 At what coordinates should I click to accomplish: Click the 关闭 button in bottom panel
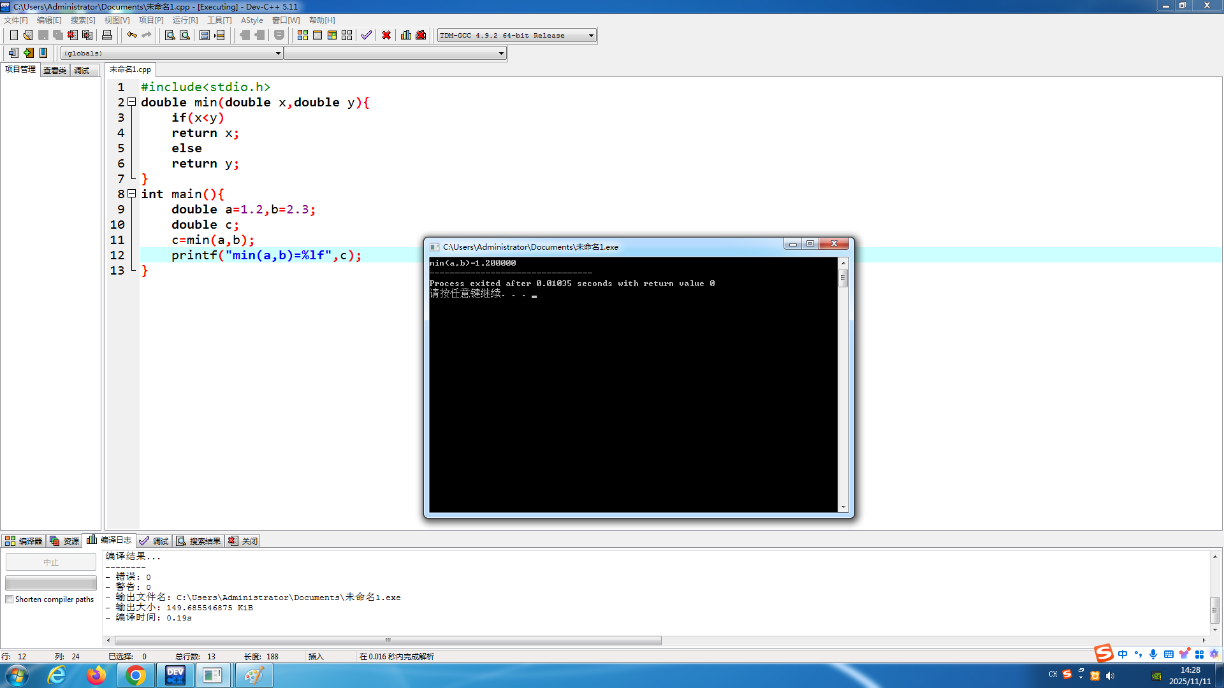pos(244,541)
